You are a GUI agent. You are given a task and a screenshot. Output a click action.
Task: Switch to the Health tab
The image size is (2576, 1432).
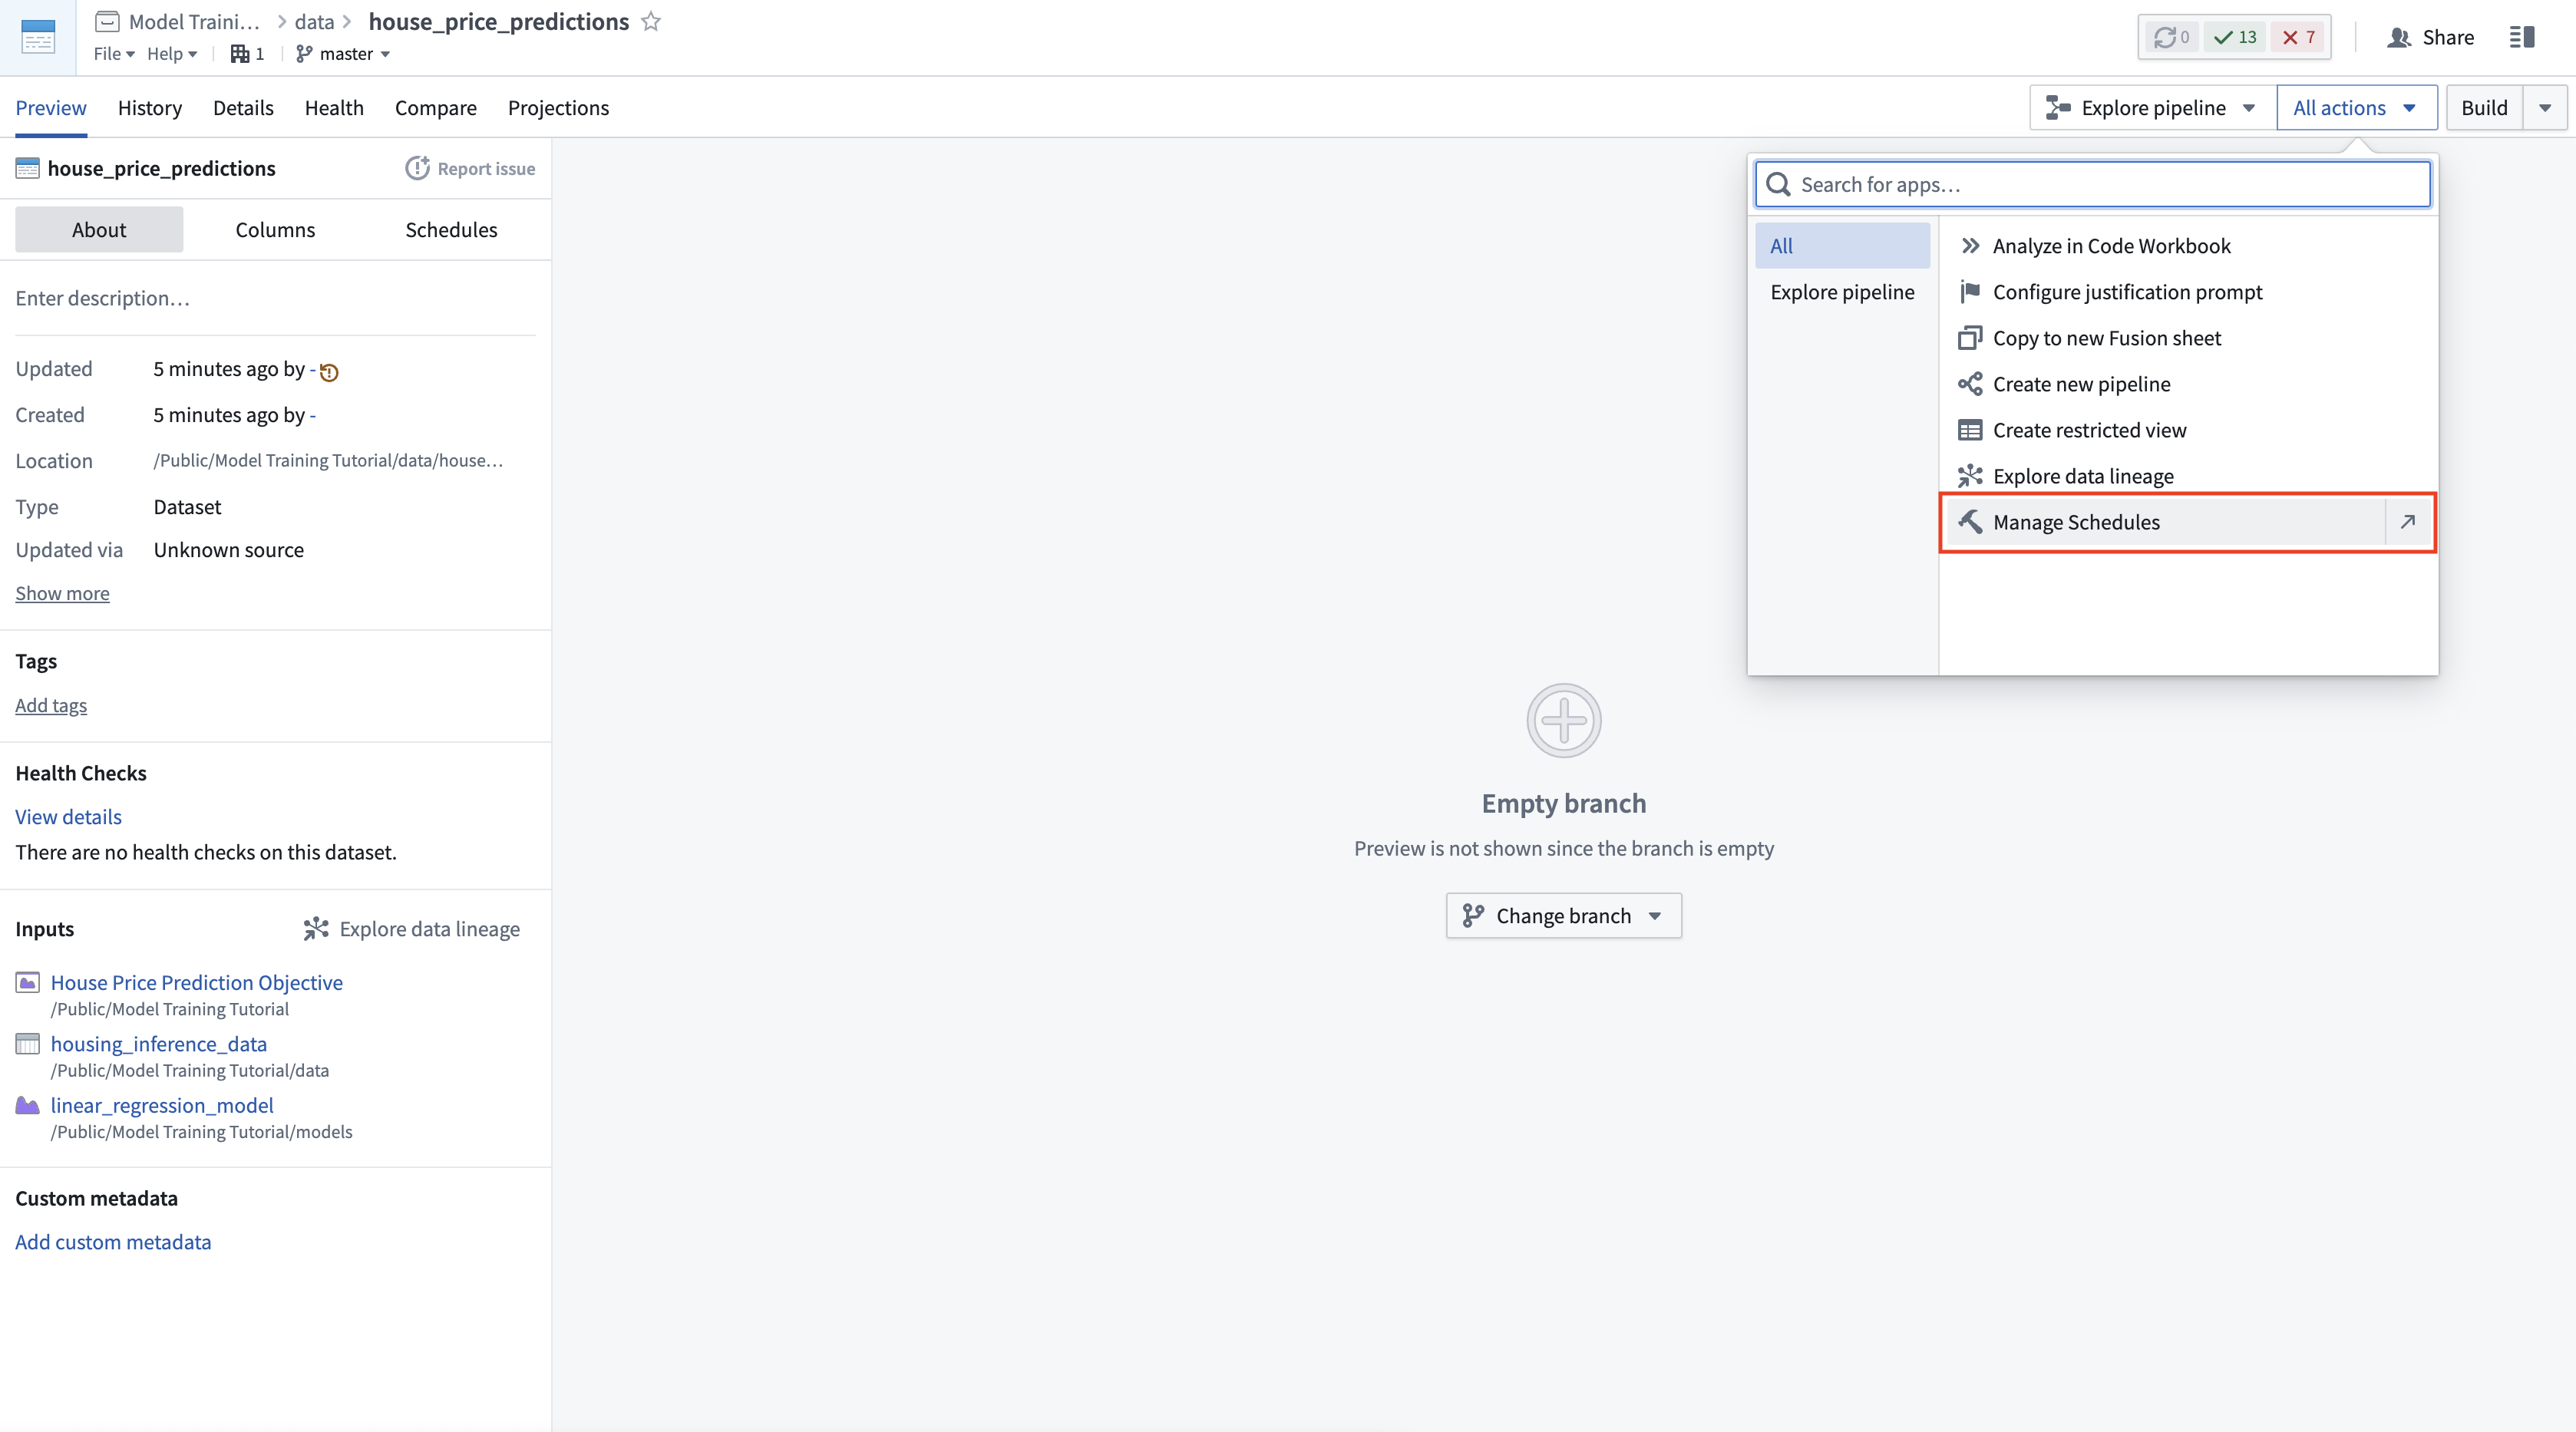(334, 108)
